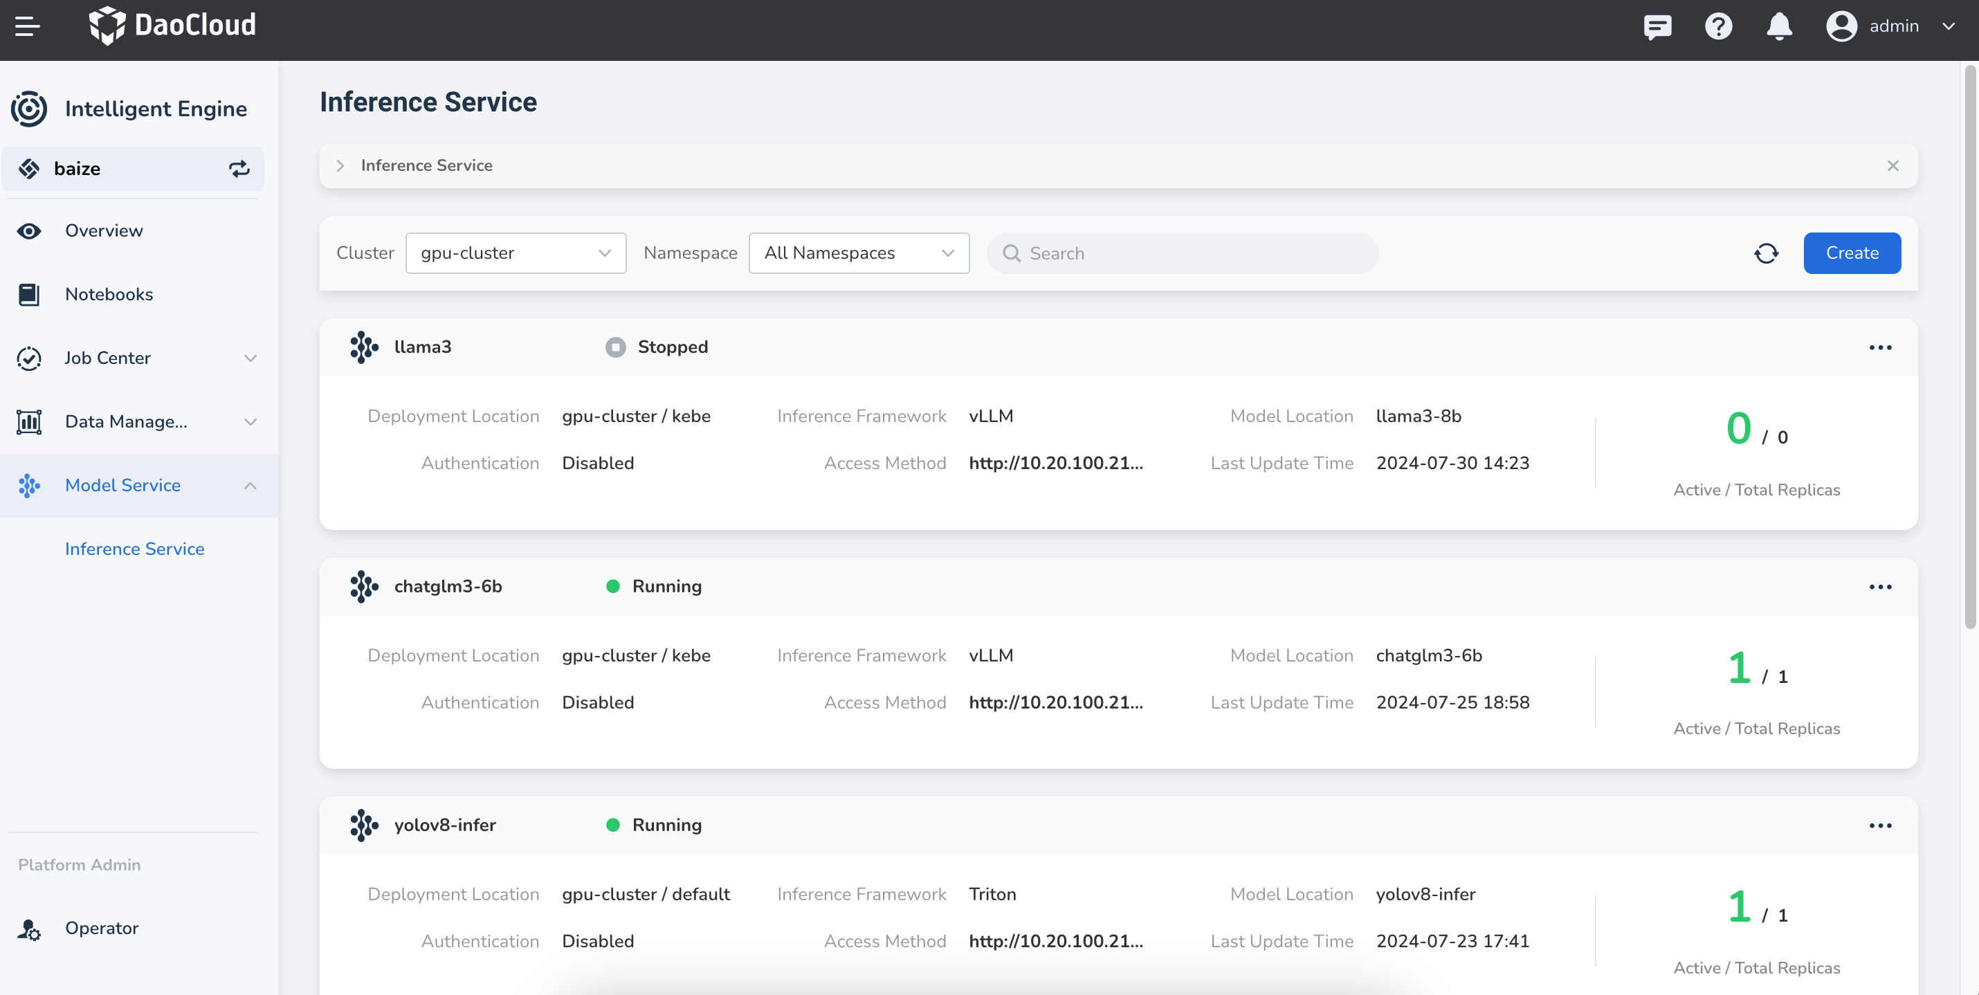
Task: Expand the Inference Service info banner
Action: pos(340,166)
